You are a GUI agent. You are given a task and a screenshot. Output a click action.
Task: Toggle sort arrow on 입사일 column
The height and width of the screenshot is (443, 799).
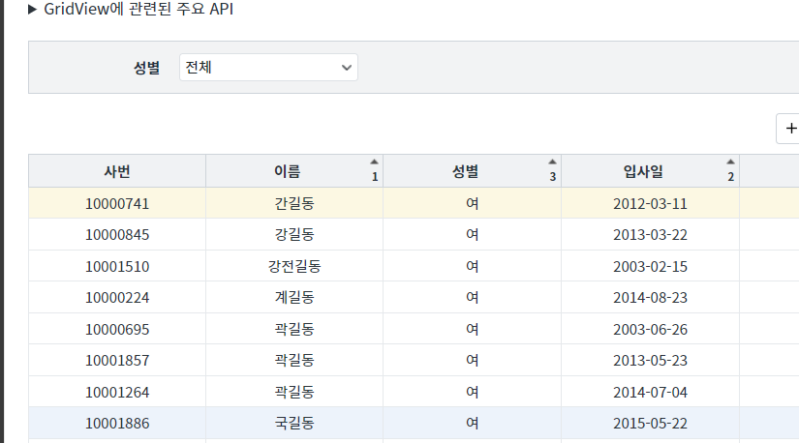pyautogui.click(x=730, y=162)
